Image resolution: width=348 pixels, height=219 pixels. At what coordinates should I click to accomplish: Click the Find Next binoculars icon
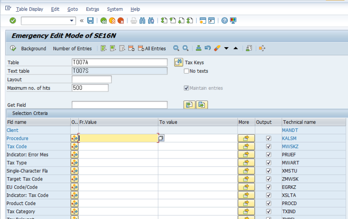click(x=151, y=21)
